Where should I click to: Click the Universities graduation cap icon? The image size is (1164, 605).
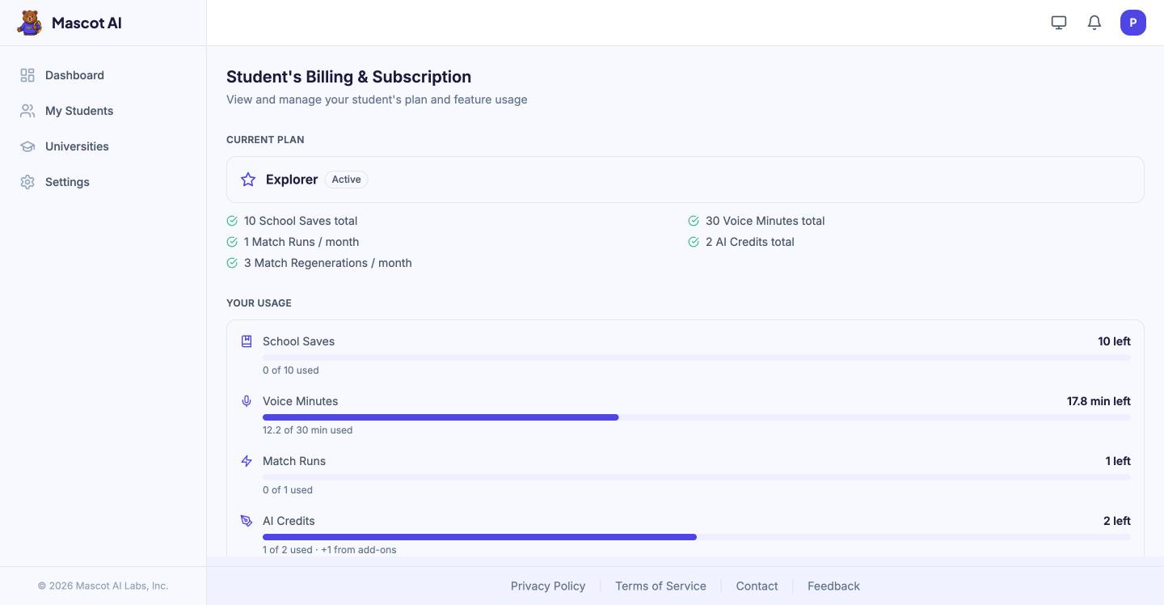(x=27, y=146)
